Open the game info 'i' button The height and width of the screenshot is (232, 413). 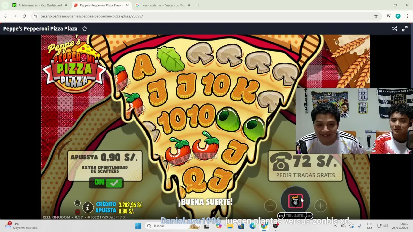pos(87,208)
